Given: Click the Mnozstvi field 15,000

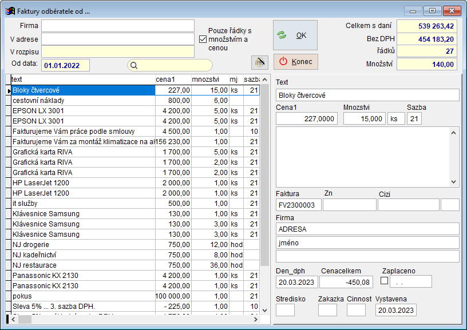Looking at the screenshot, I should (x=364, y=118).
